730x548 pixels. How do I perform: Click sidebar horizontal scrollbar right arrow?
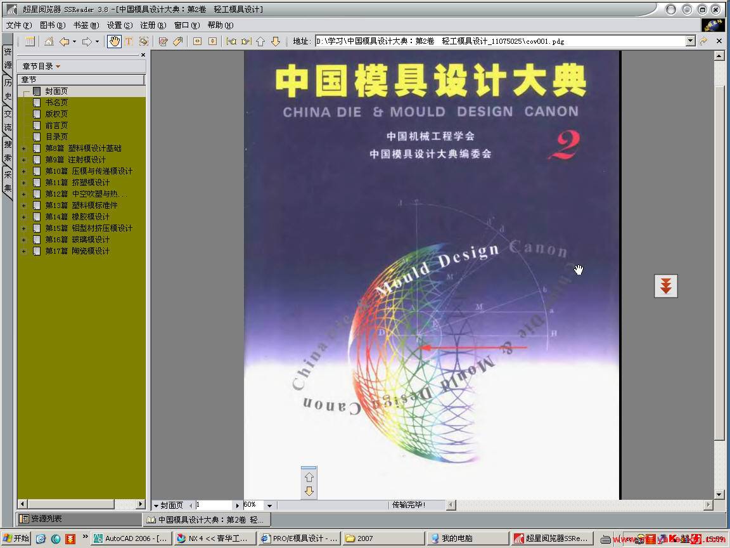(141, 504)
